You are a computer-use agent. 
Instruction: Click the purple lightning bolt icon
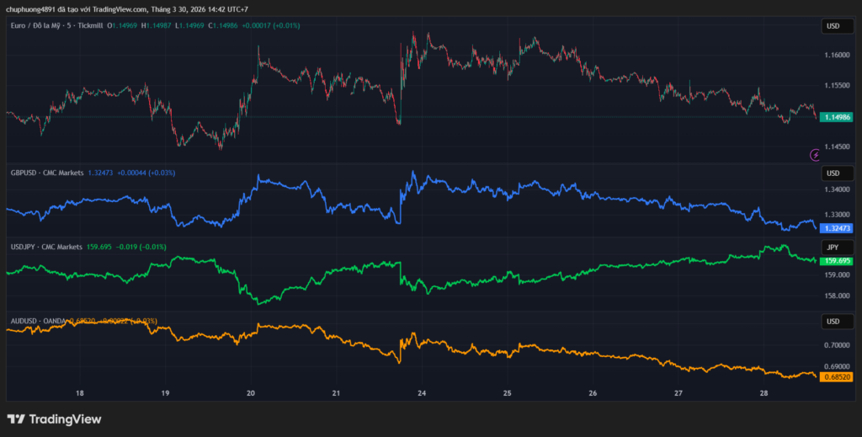click(815, 154)
